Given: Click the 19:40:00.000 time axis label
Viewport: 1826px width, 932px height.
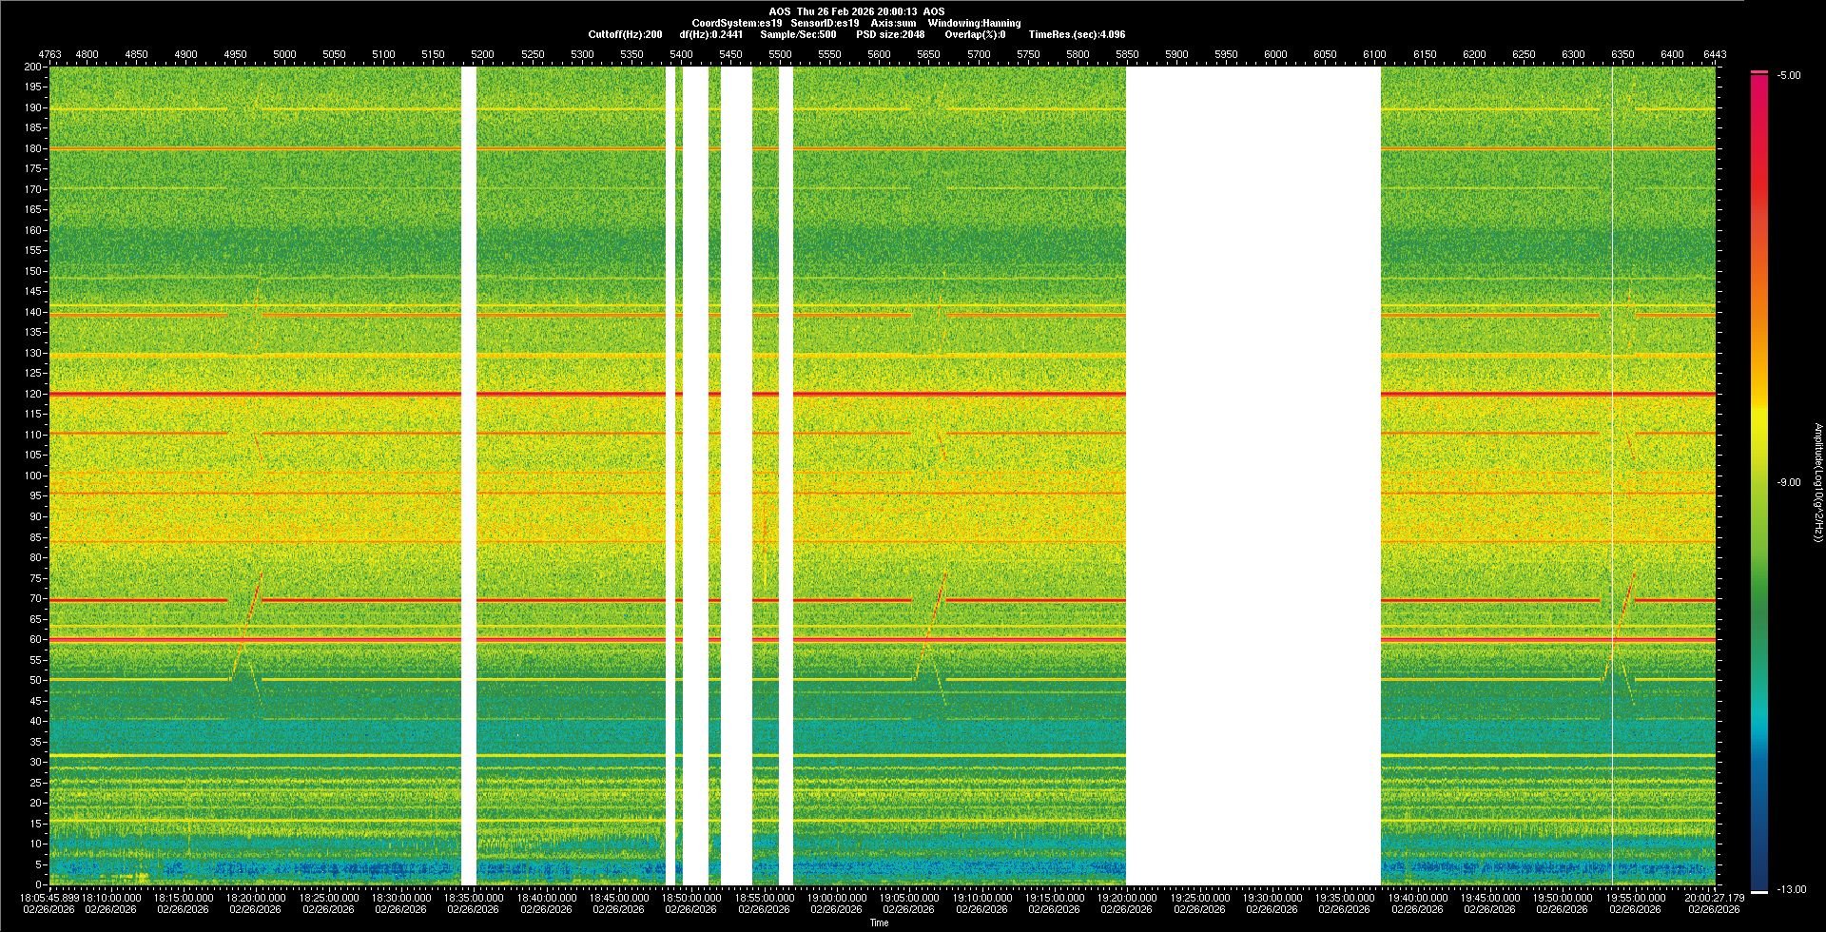Looking at the screenshot, I should [1417, 897].
